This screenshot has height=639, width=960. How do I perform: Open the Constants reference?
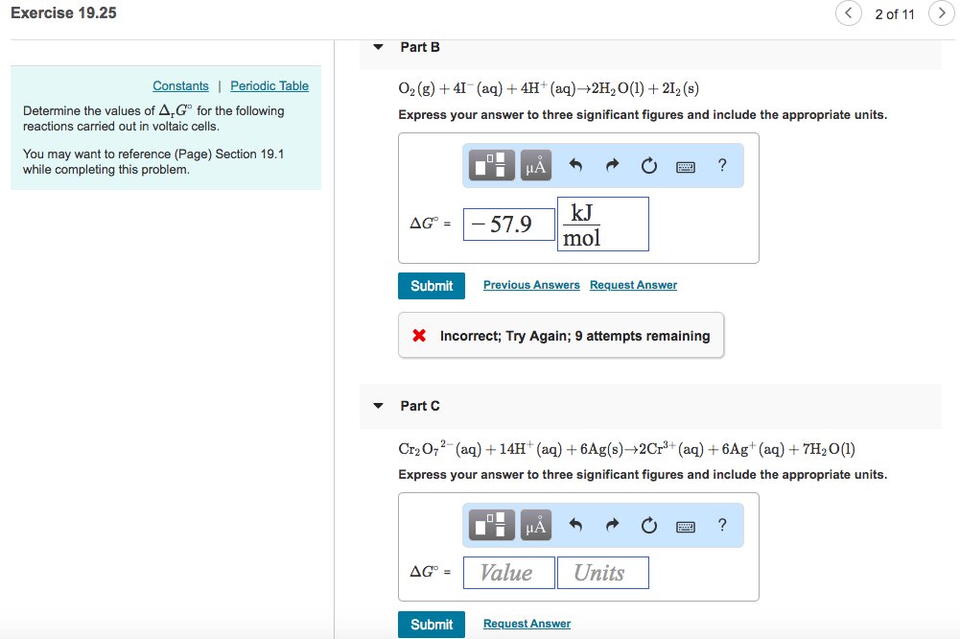click(180, 85)
